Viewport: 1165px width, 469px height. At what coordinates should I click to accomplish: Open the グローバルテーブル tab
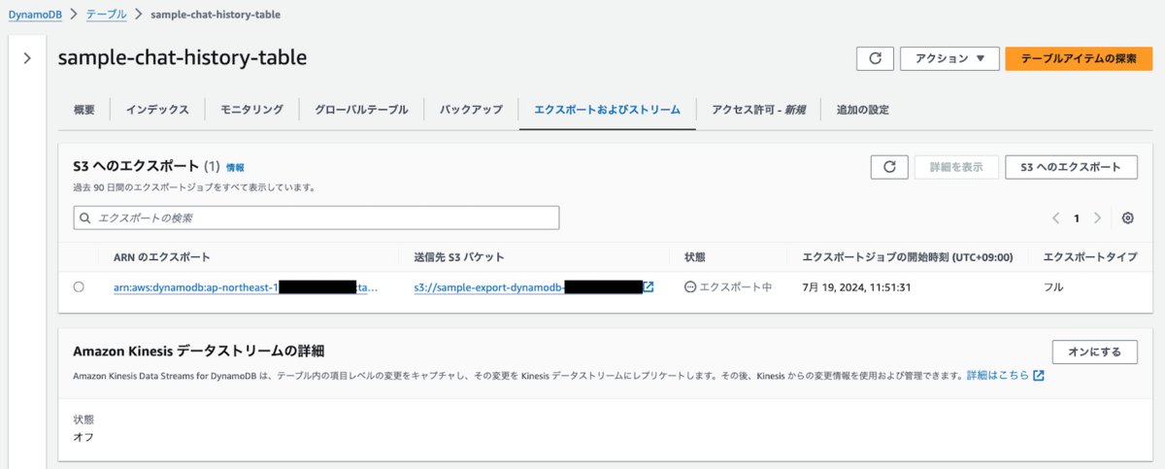coord(361,110)
